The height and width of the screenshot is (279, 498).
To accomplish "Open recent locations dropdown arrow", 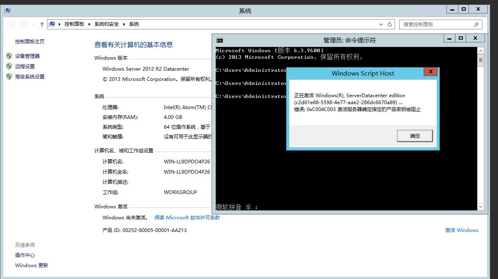I will coord(33,25).
